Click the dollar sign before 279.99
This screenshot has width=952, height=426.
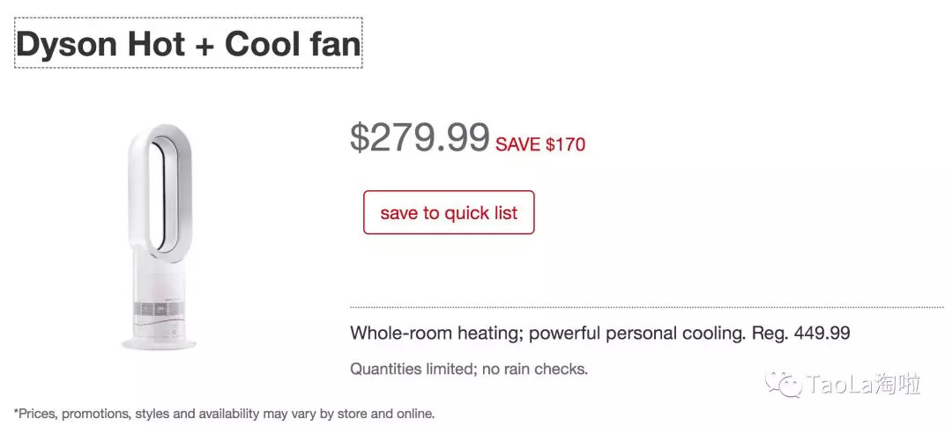pos(360,137)
